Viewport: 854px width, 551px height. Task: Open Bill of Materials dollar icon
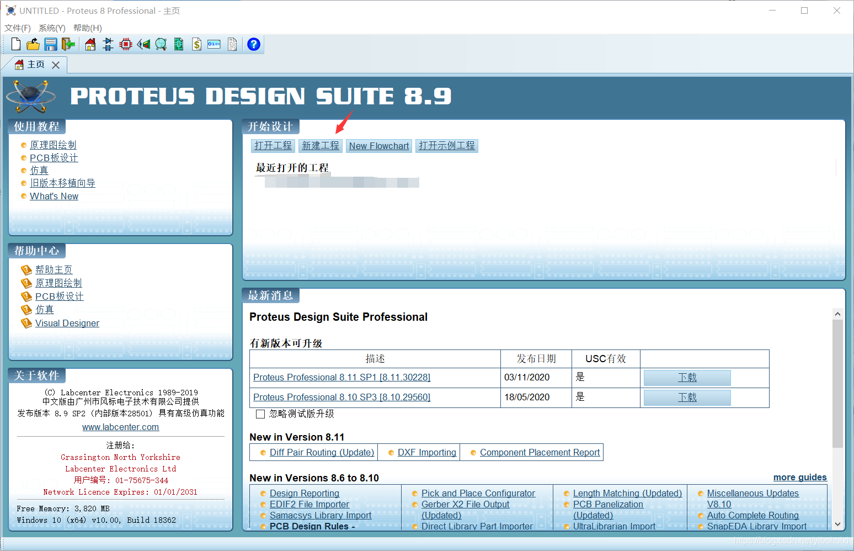tap(196, 44)
